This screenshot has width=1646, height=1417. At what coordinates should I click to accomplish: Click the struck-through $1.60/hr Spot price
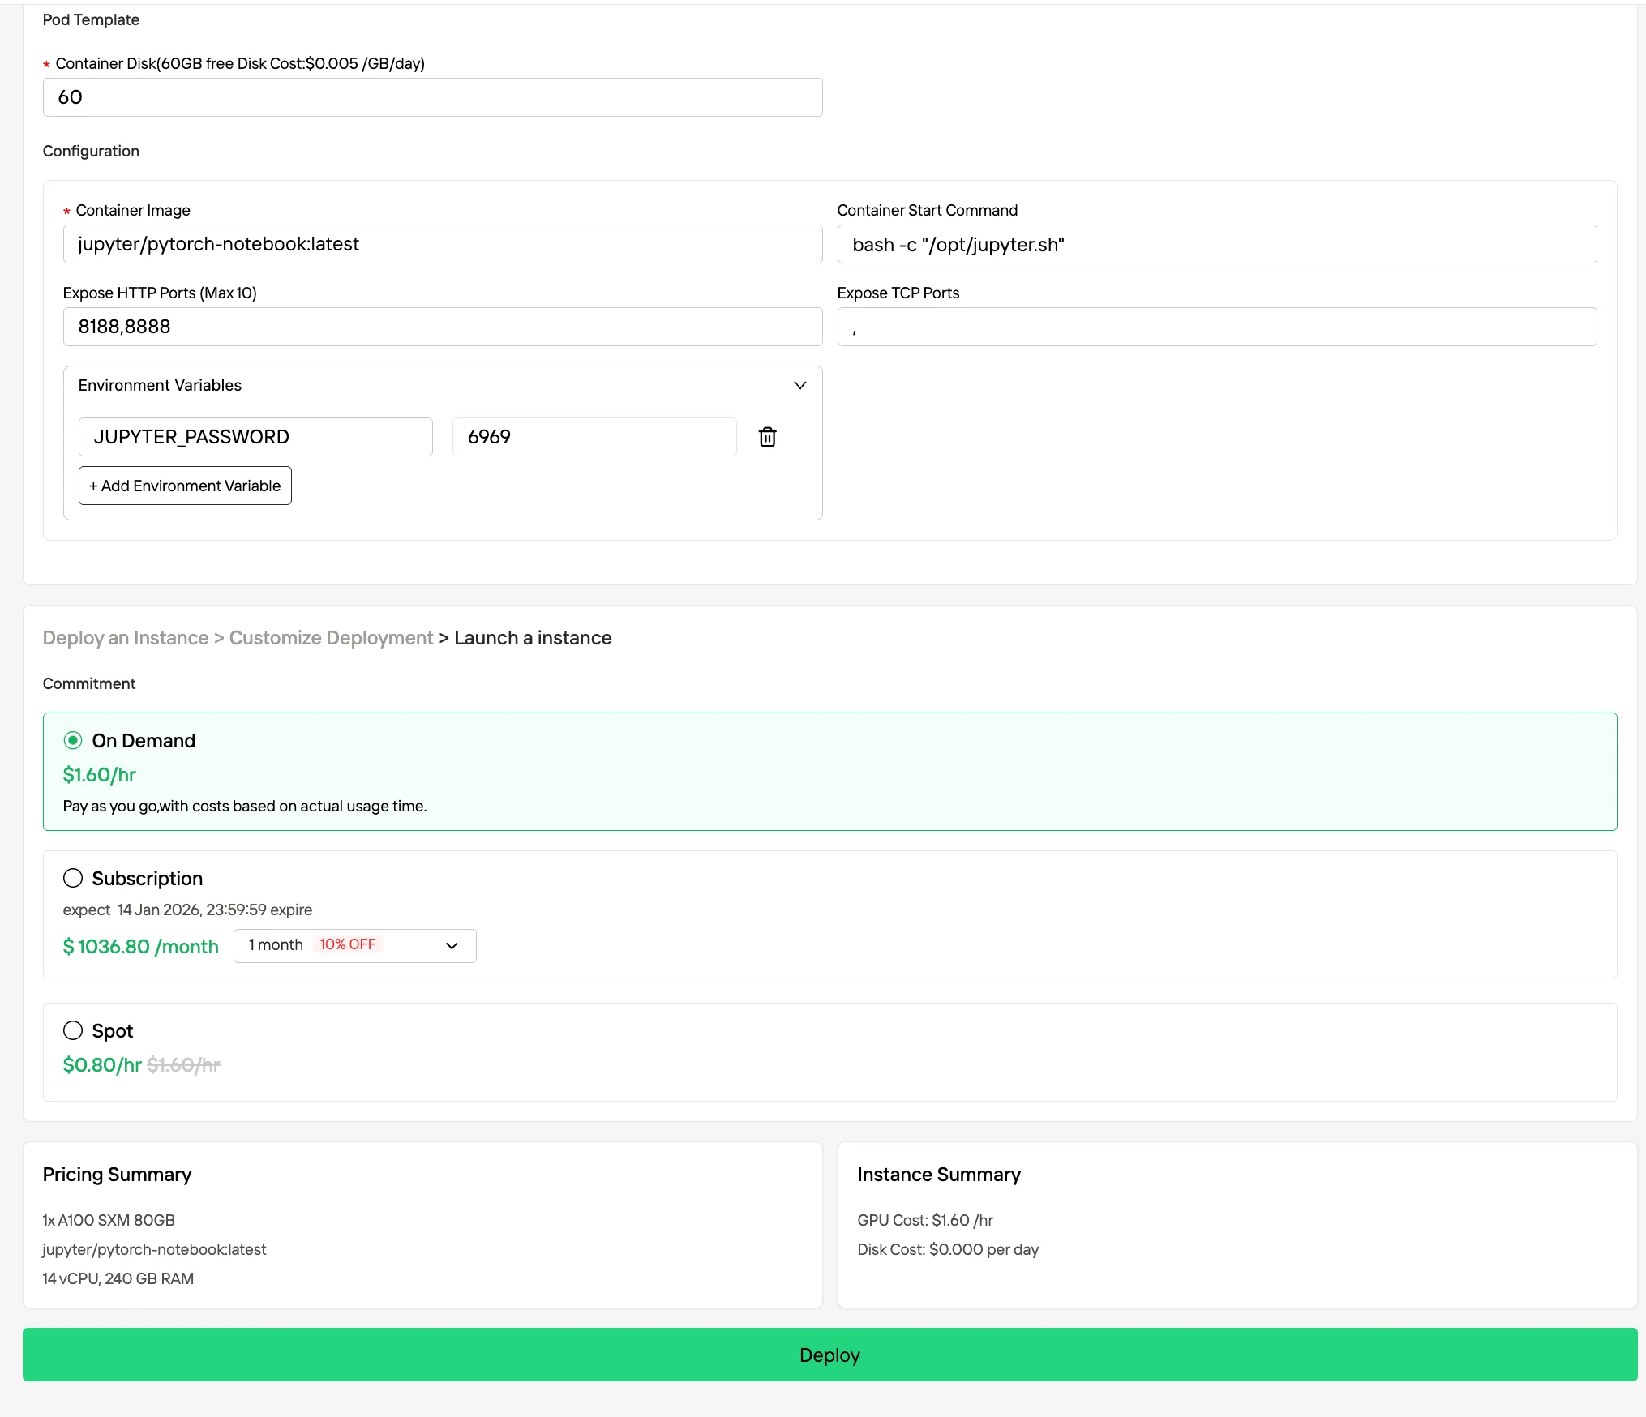tap(183, 1064)
